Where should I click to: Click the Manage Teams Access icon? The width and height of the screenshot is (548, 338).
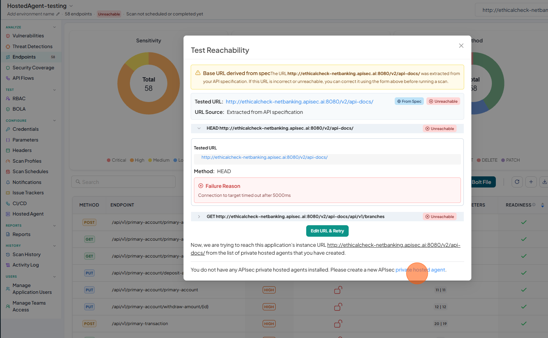[x=8, y=306]
